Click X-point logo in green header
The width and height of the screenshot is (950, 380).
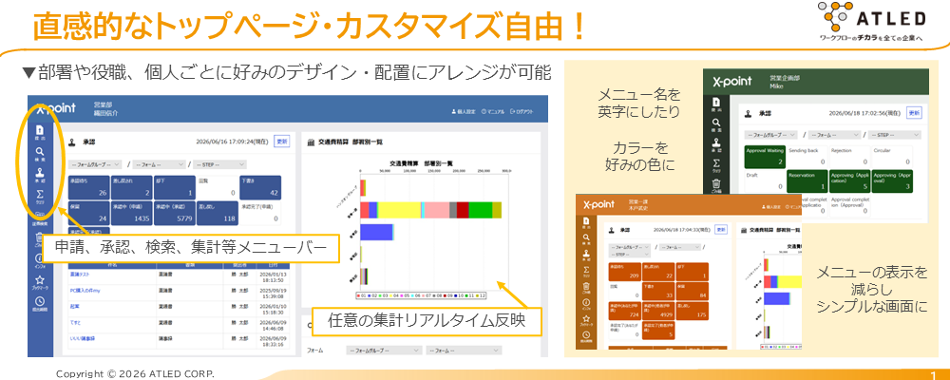point(731,82)
